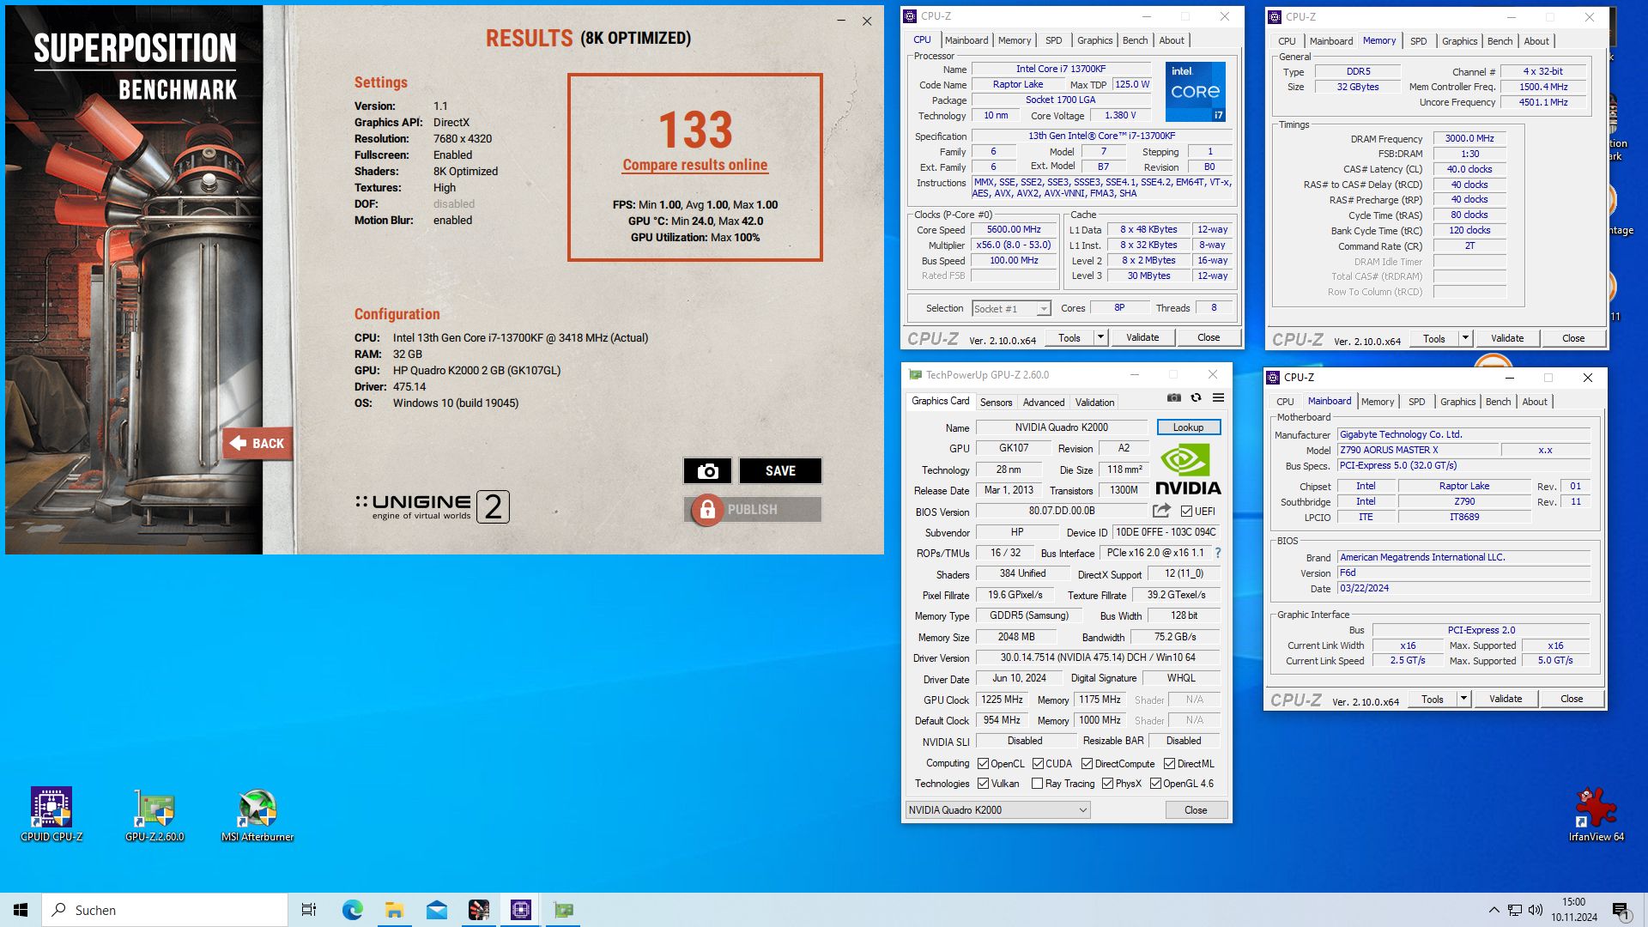Open Mail app from taskbar

(436, 910)
